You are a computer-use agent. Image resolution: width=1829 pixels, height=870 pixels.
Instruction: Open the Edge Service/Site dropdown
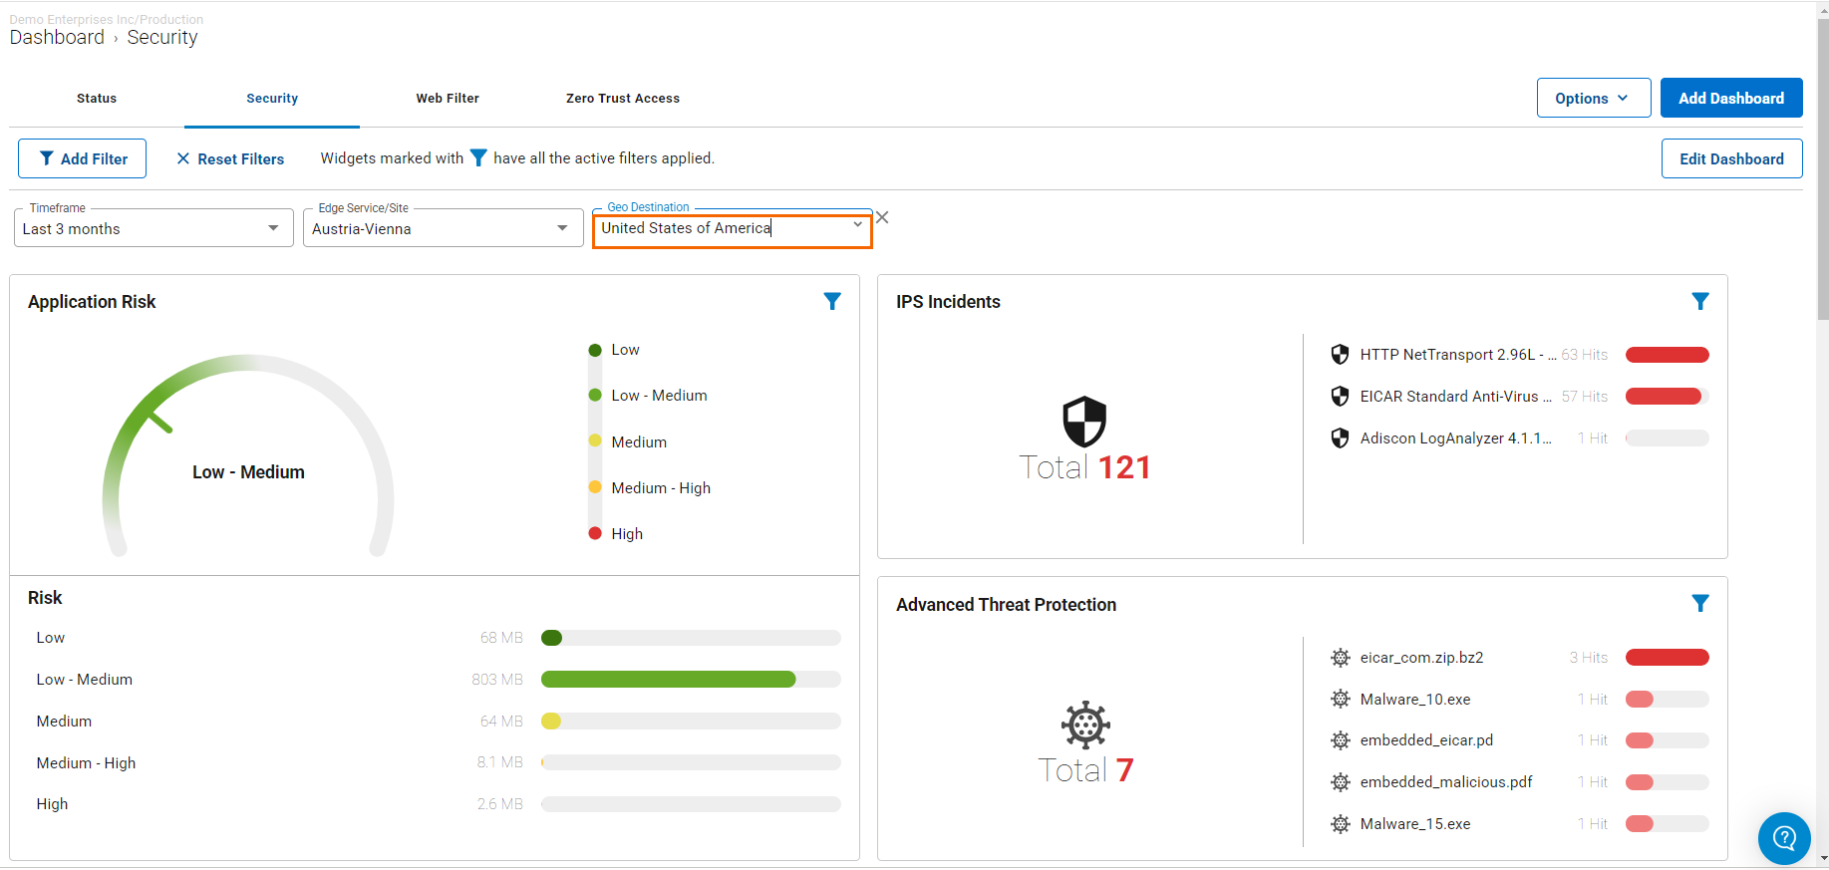[443, 228]
